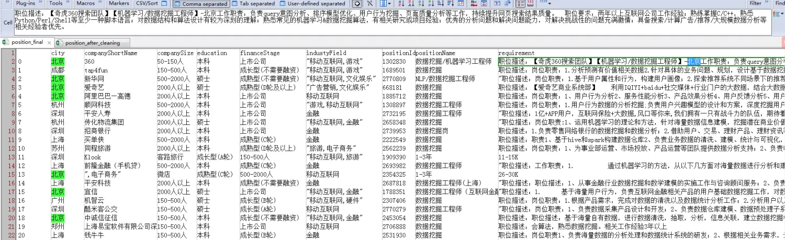Screen dimensions: 785x240
Task: Click the Plug-ins toolbar label
Action: point(26,3)
